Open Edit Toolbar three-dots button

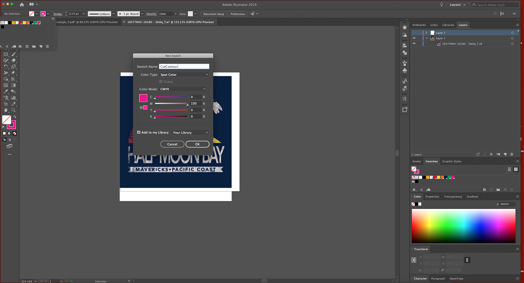click(x=9, y=154)
